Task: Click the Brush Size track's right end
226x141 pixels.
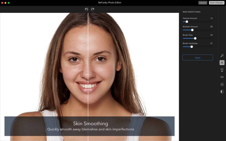Action: click(x=212, y=38)
